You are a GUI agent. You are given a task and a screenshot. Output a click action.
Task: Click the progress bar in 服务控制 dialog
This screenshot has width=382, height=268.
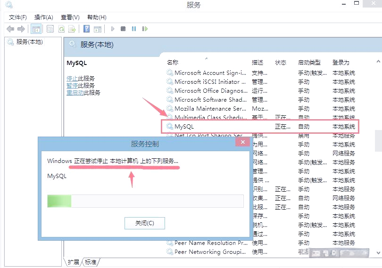click(145, 201)
